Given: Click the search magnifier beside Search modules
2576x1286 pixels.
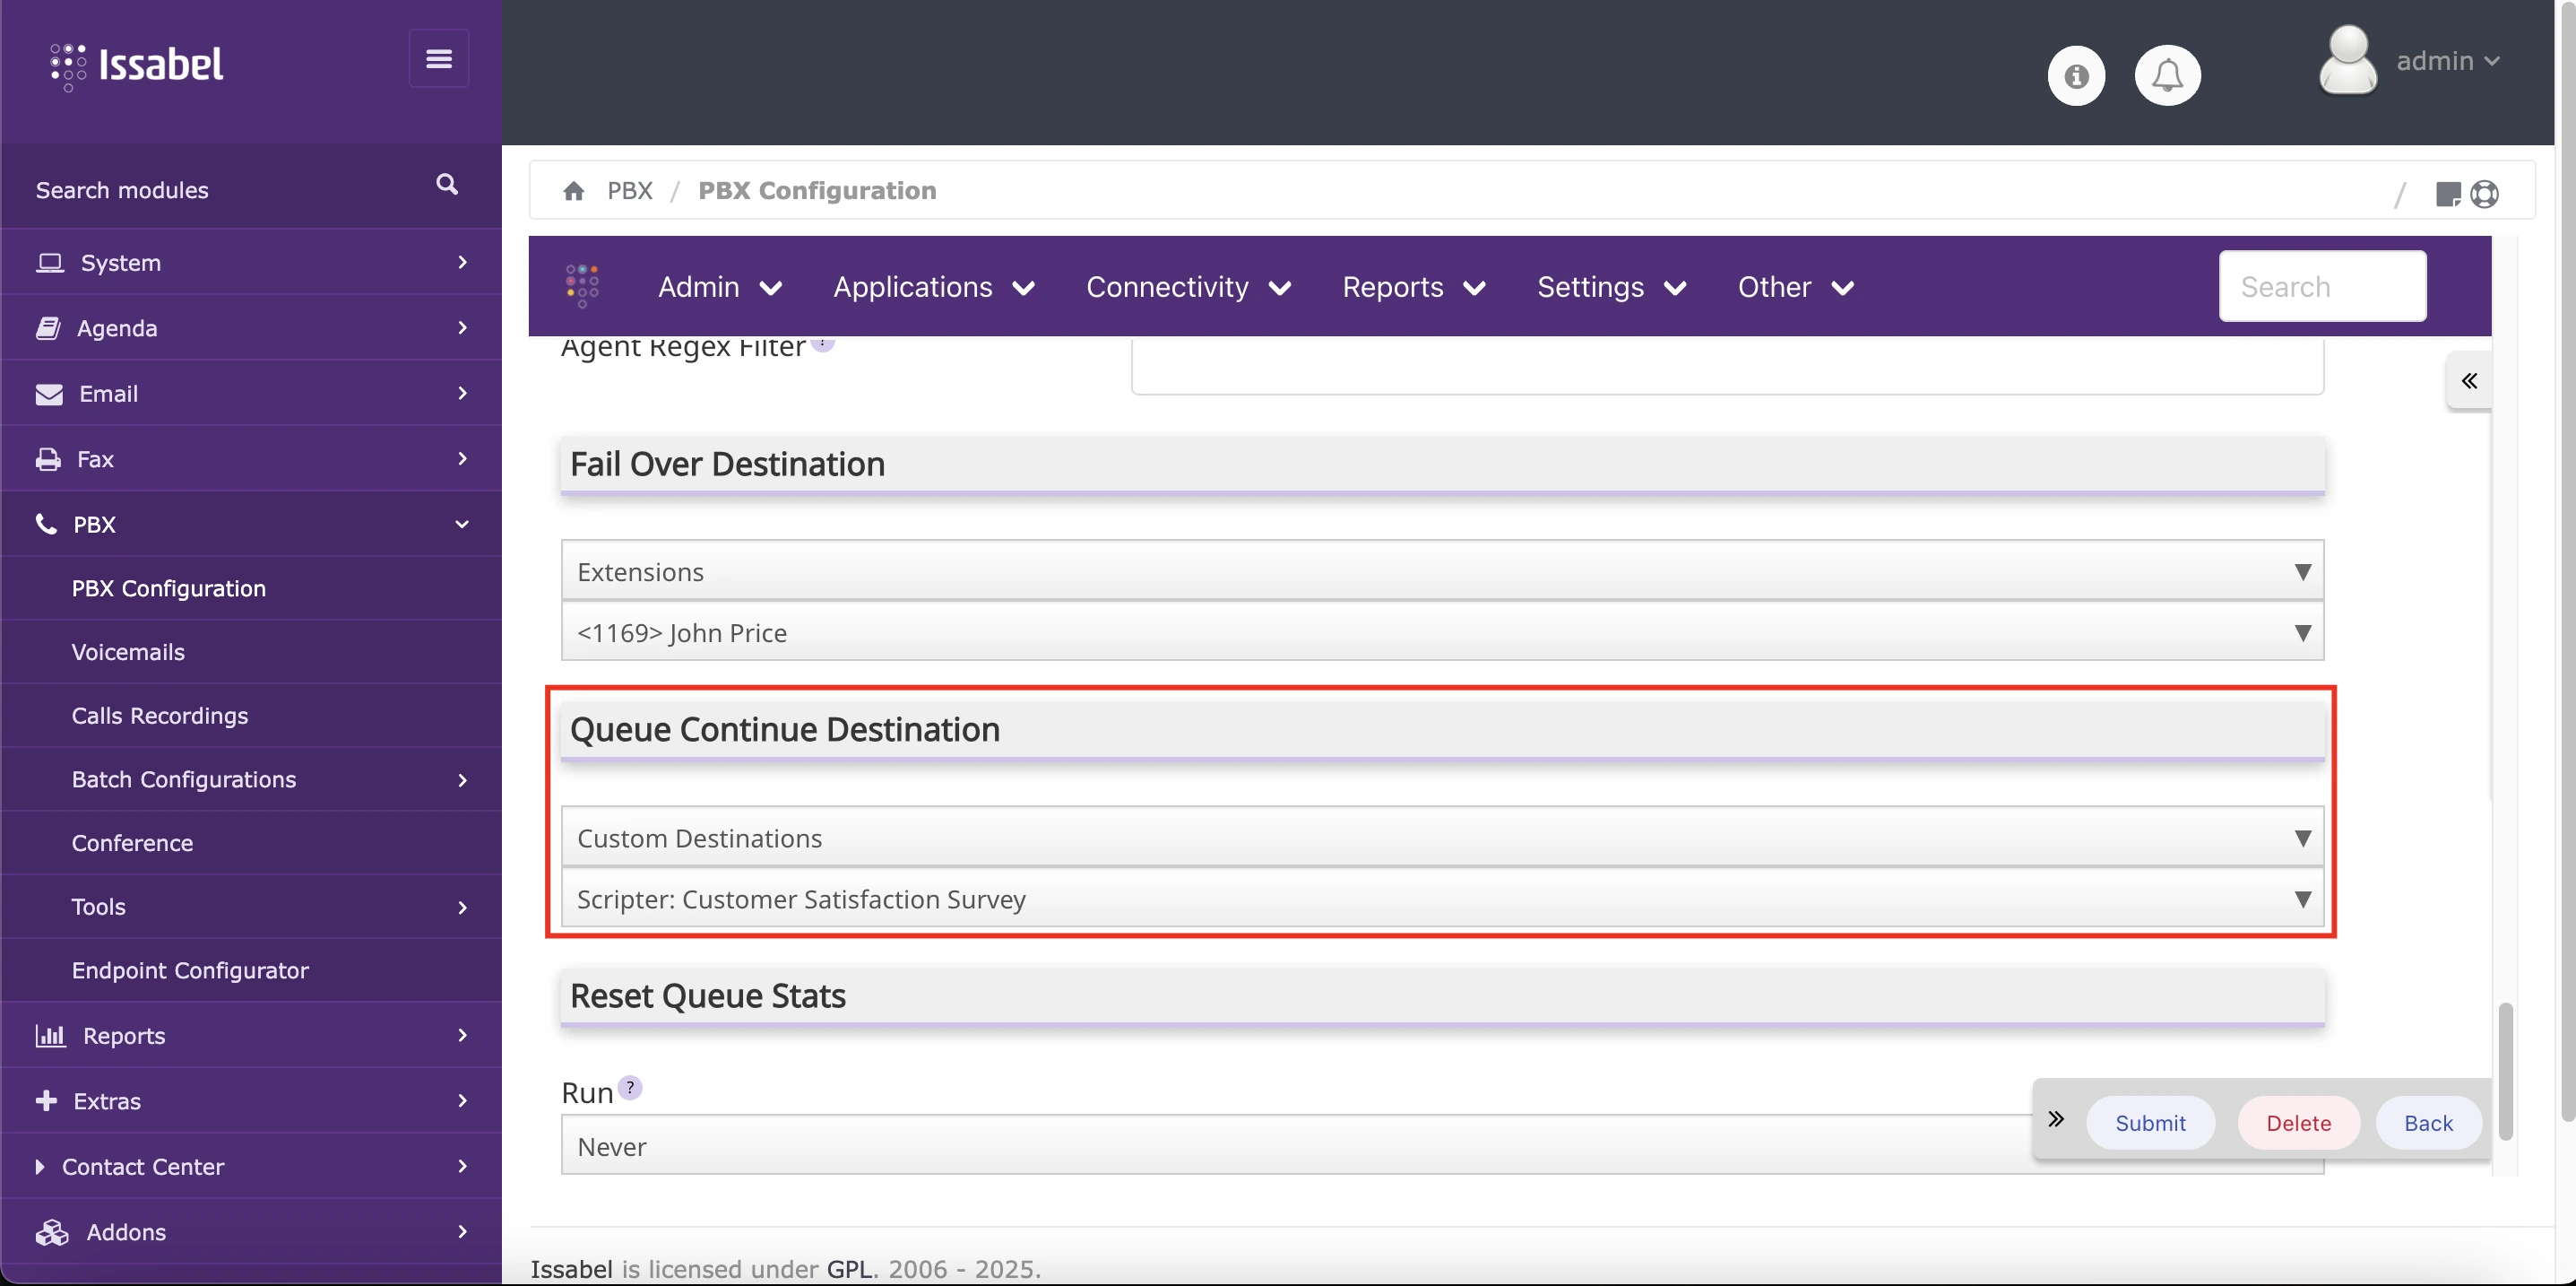Looking at the screenshot, I should click(447, 184).
